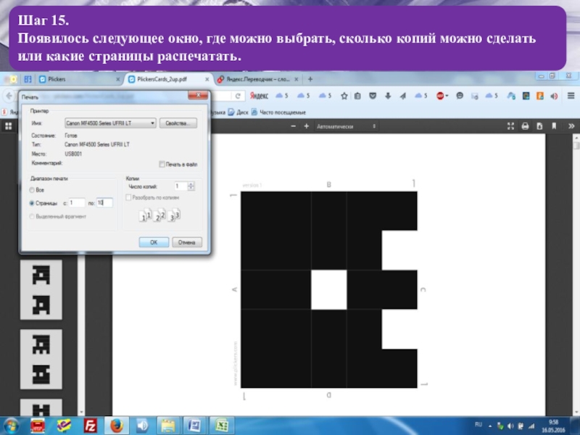The width and height of the screenshot is (580, 435).
Task: Open the clock showing 9:58 in the tray
Action: click(x=553, y=426)
